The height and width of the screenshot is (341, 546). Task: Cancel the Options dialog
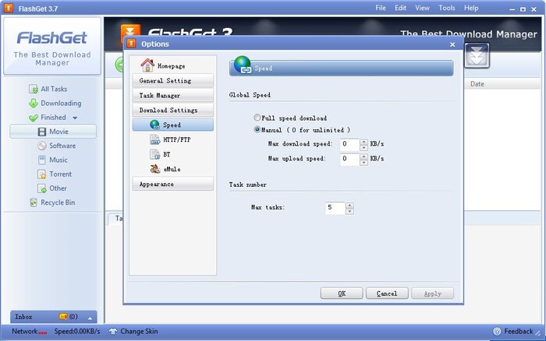[x=387, y=293]
